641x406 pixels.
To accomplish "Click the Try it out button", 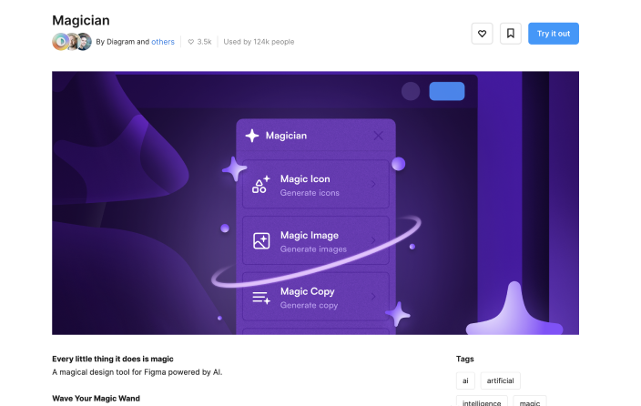I will point(553,34).
